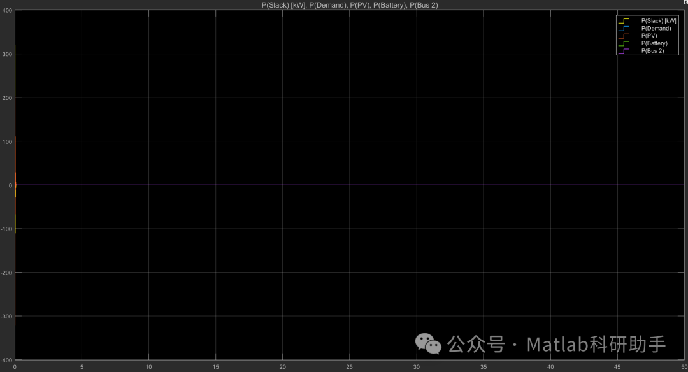Image resolution: width=688 pixels, height=372 pixels.
Task: Click the -100 label on the vertical axis
Action: pos(6,229)
